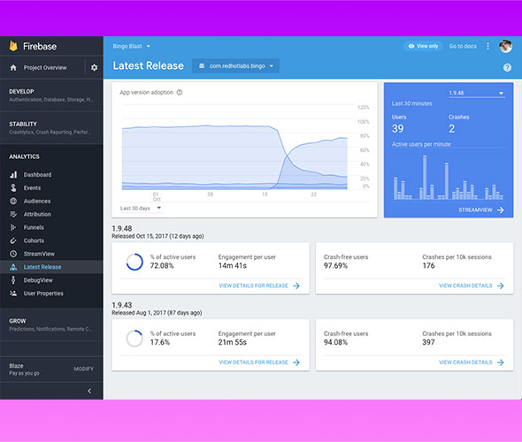This screenshot has height=442, width=522.
Task: Open the Dashboard analytics icon
Action: pyautogui.click(x=13, y=175)
